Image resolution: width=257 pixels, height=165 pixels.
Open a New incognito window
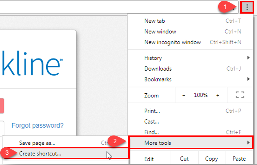(172, 42)
